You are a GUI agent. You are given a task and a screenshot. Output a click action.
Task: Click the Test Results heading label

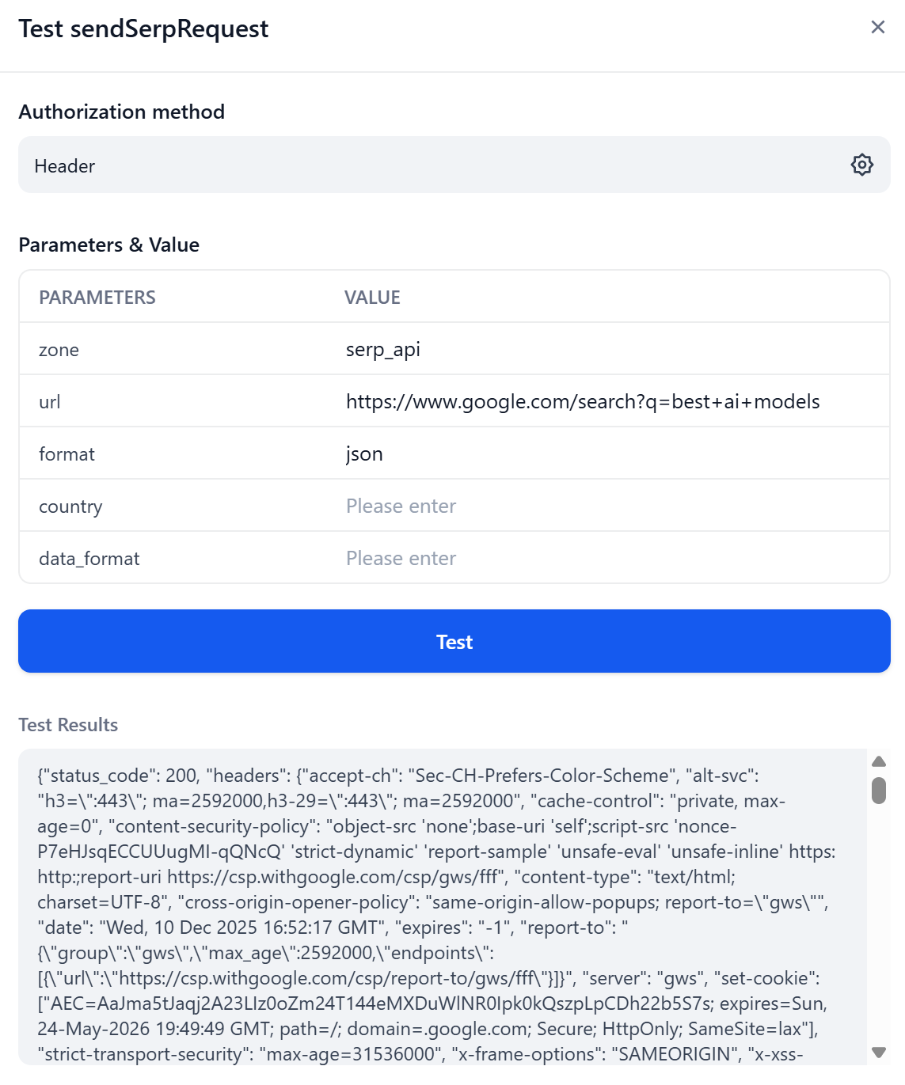coord(68,724)
